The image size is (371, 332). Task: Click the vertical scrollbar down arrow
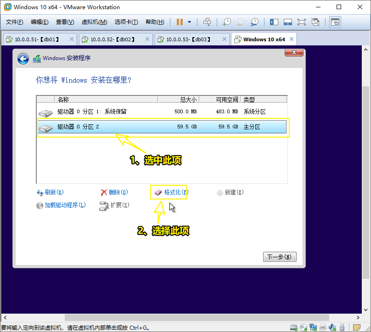(x=365, y=310)
